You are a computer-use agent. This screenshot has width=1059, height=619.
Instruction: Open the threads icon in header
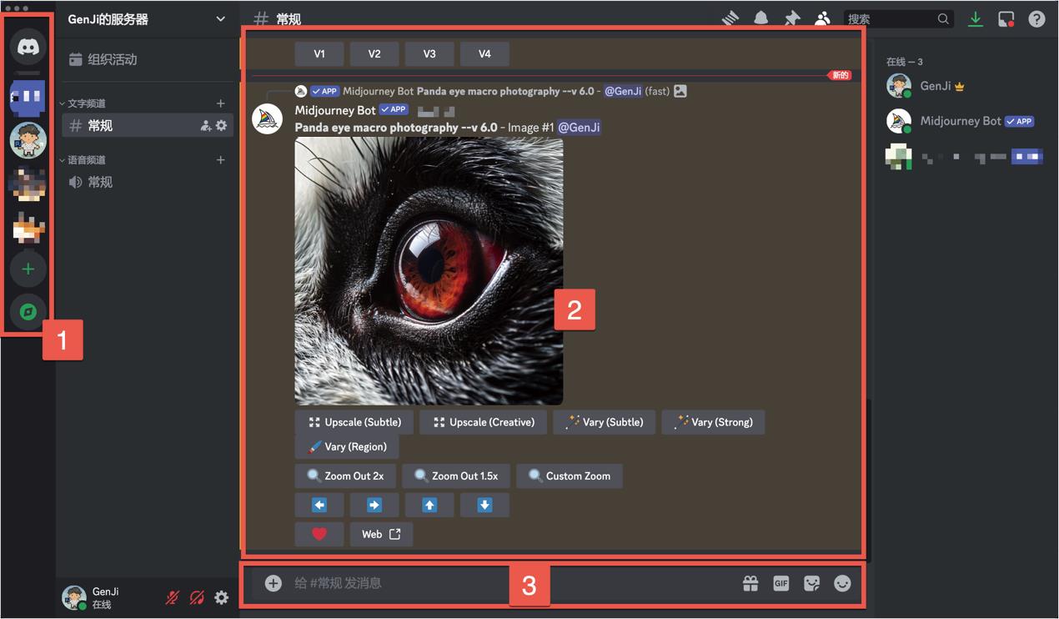(730, 18)
